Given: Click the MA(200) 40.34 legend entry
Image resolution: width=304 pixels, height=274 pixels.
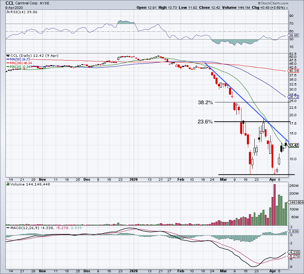Looking at the screenshot, I should (19, 63).
